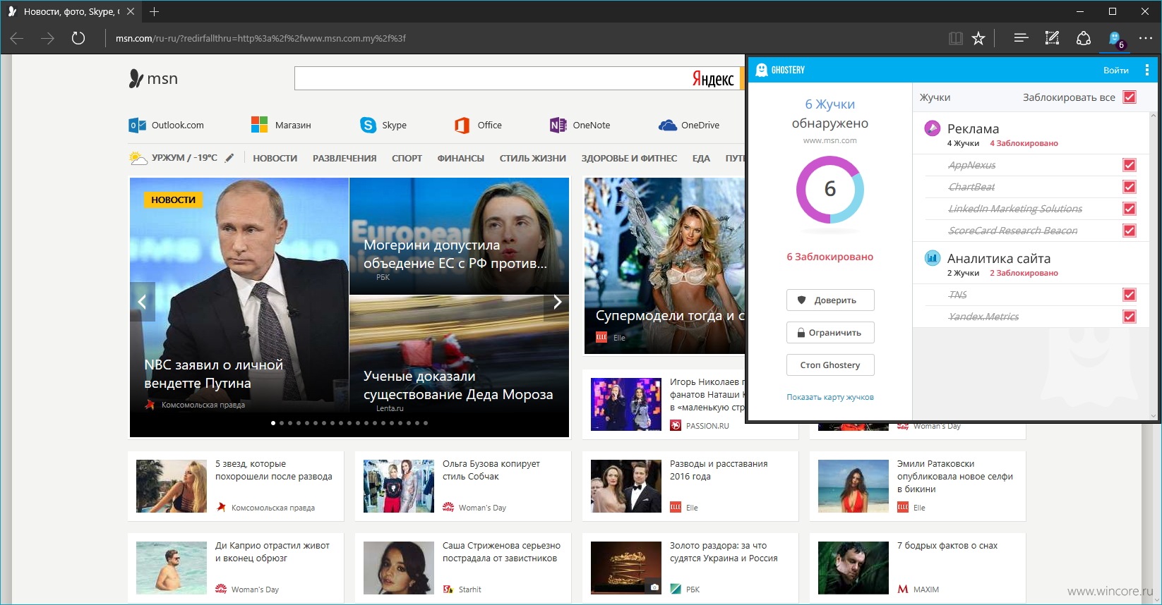Collapse the Реклама trackers category
The height and width of the screenshot is (605, 1162).
pyautogui.click(x=1031, y=133)
